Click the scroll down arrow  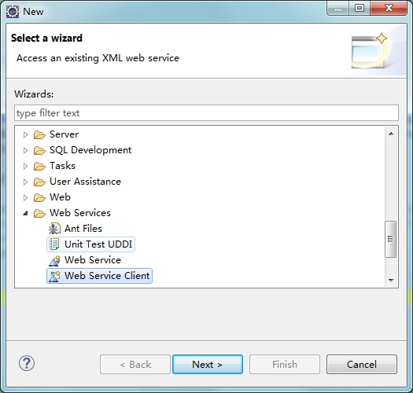click(391, 280)
